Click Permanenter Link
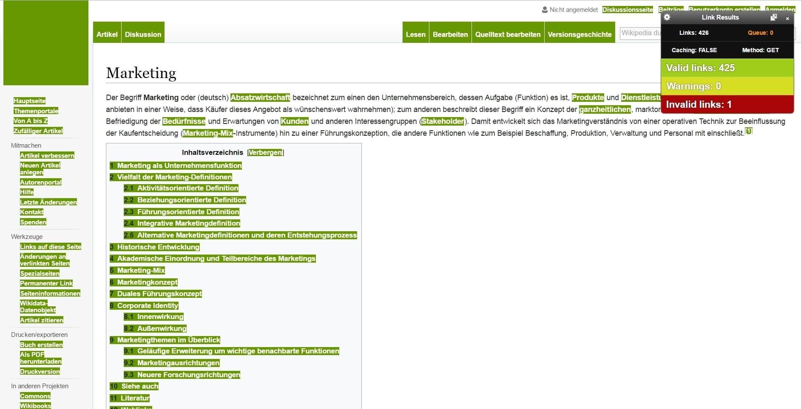Screen dimensions: 801x409 pos(46,283)
